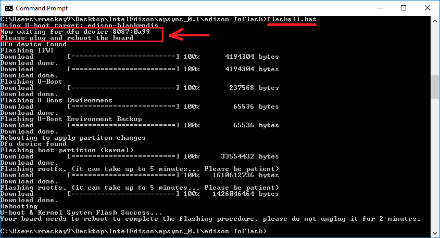
Task: Click the final command prompt line at bottom
Action: [x=133, y=231]
